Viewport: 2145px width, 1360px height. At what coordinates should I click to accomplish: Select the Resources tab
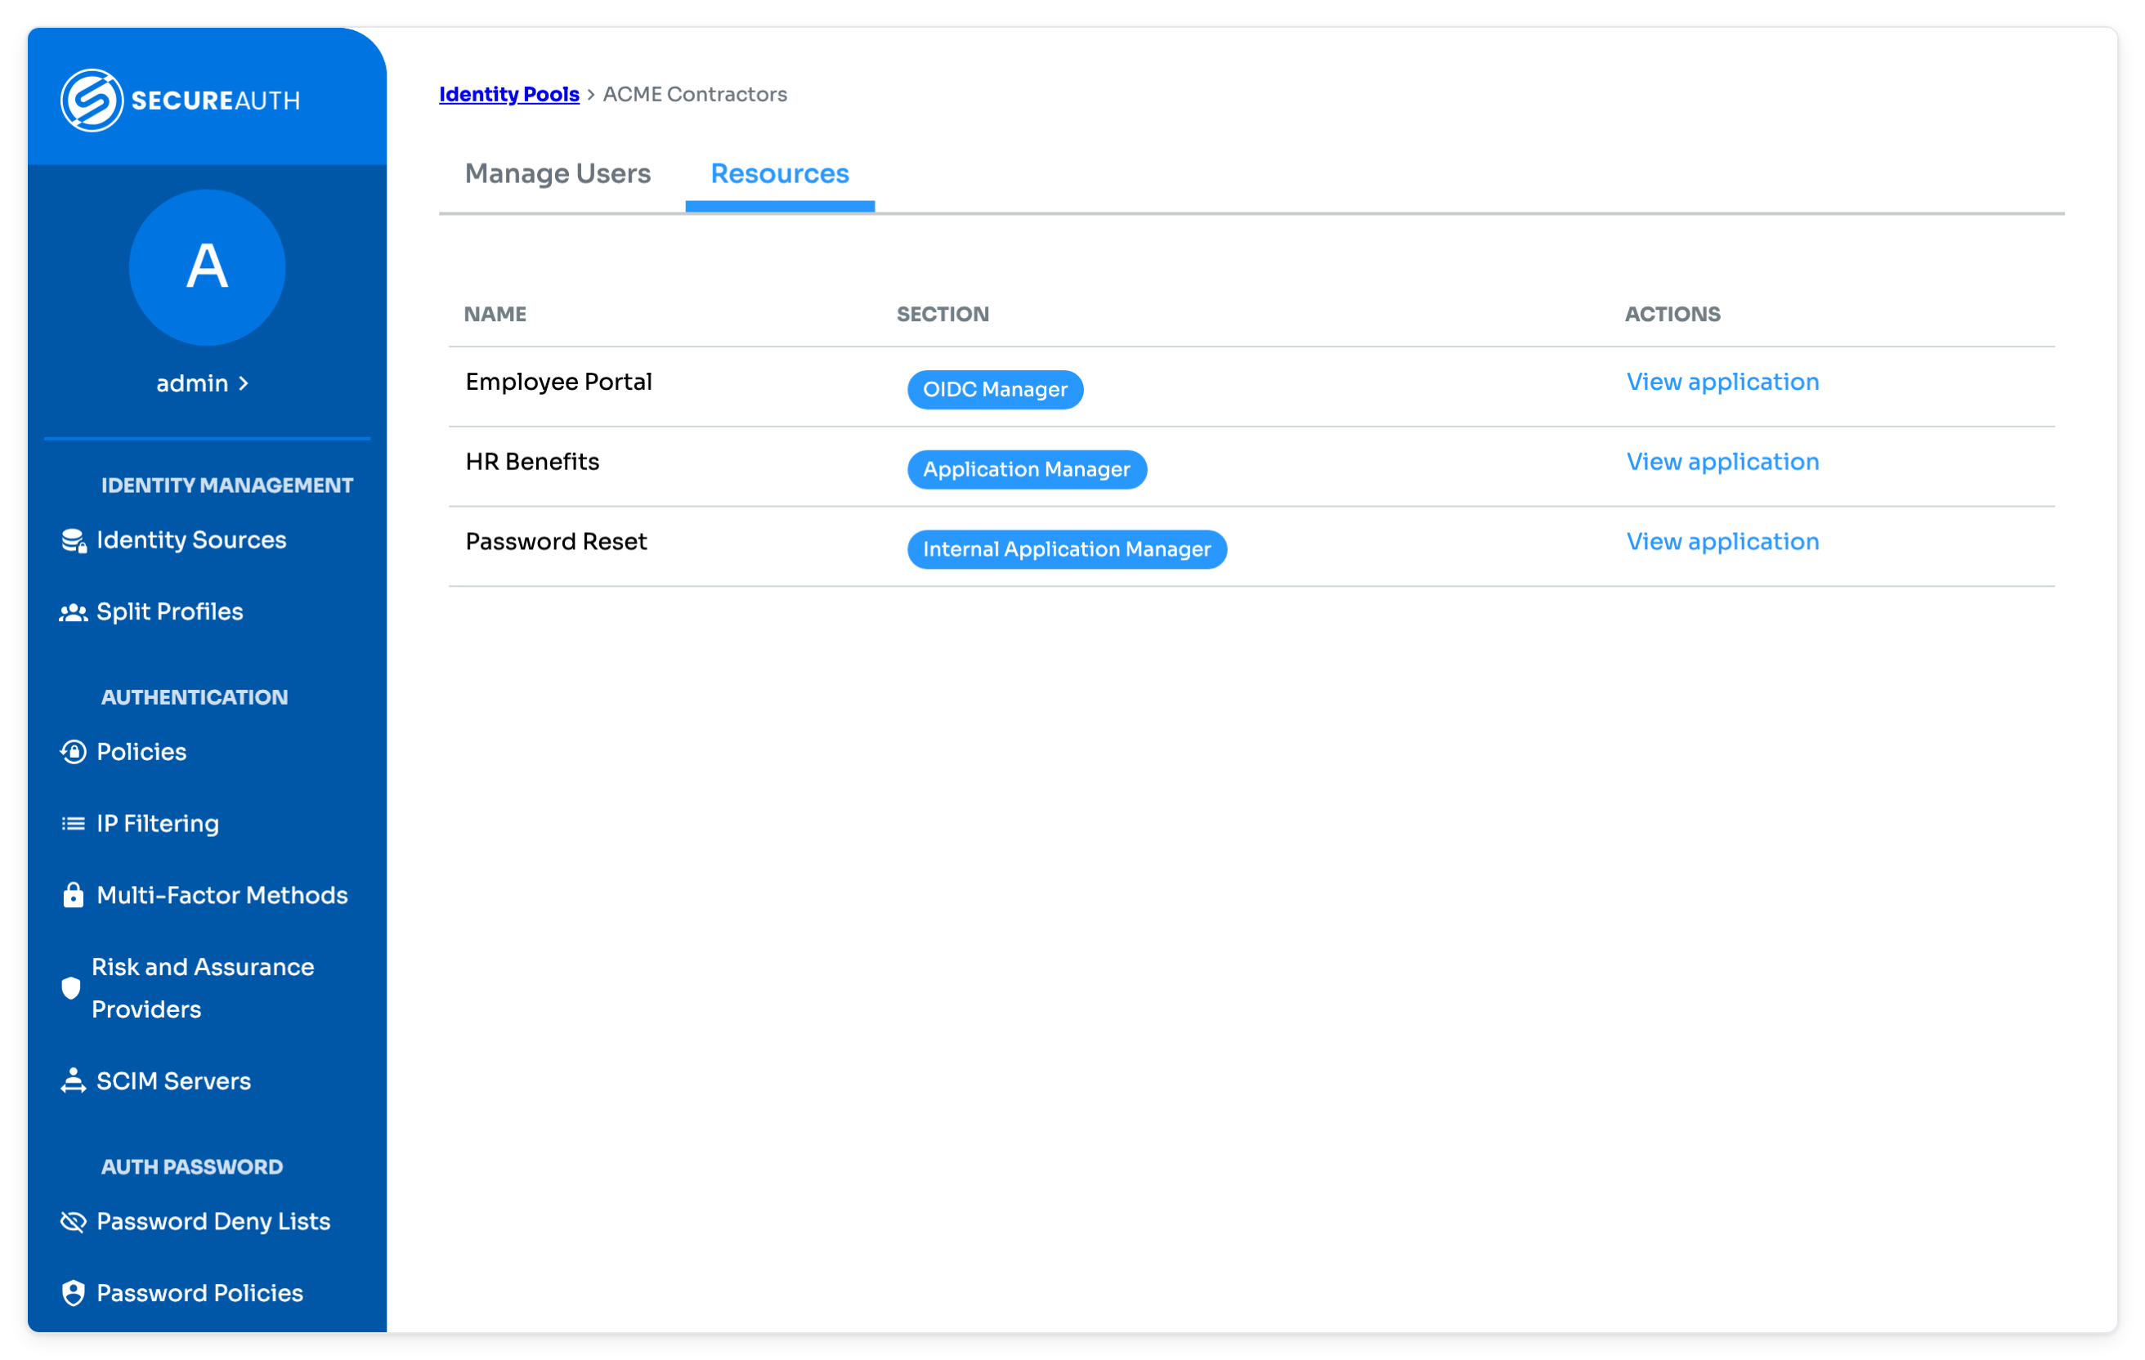pos(779,173)
